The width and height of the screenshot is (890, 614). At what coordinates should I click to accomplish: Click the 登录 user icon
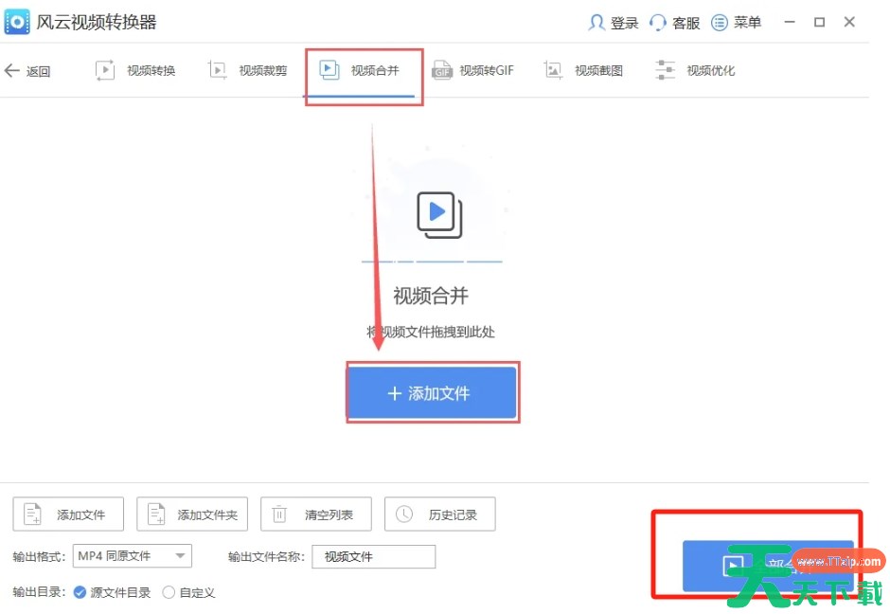tap(596, 23)
